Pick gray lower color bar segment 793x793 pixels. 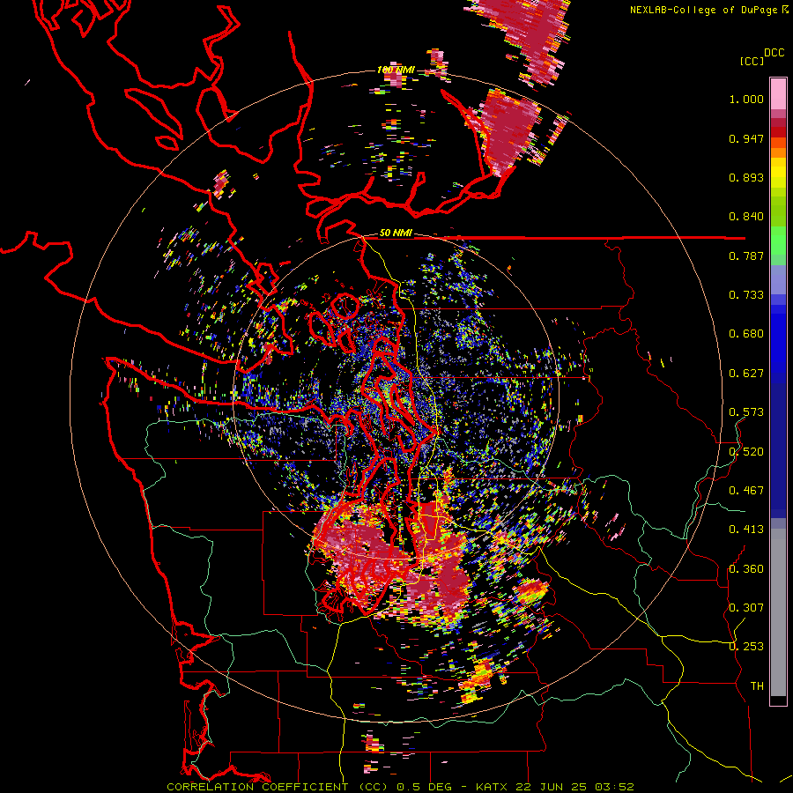(778, 612)
